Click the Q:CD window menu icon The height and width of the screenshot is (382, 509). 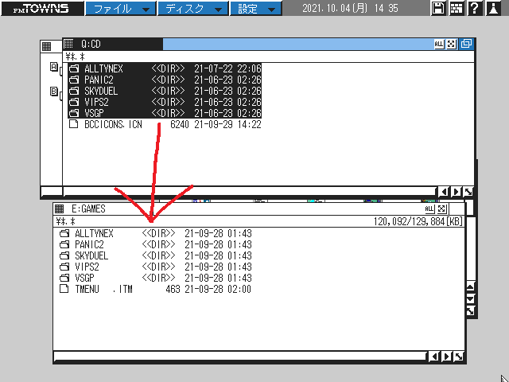(x=69, y=44)
